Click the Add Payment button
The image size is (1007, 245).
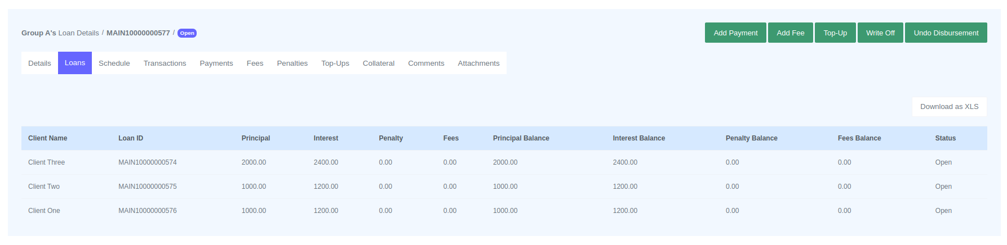[735, 33]
